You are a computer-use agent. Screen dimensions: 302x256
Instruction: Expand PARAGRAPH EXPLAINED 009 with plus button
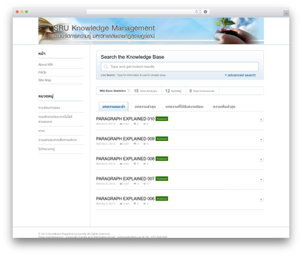pos(261,140)
